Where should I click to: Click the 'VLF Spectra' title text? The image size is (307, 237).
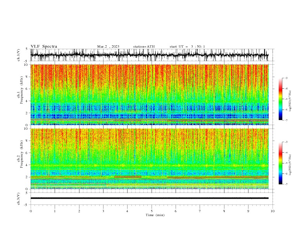point(44,46)
